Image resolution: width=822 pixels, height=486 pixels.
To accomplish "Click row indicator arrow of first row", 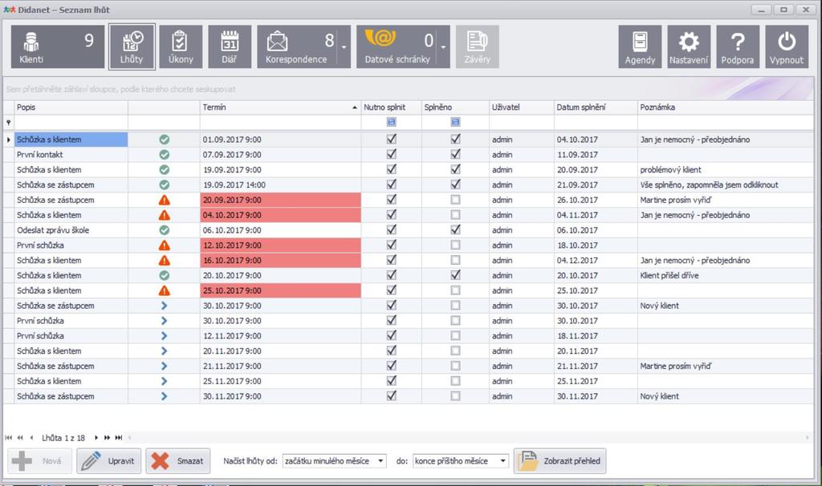I will click(8, 140).
